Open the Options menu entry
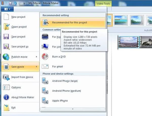Image resolution: width=152 pixels, height=116 pixels. 20,87
